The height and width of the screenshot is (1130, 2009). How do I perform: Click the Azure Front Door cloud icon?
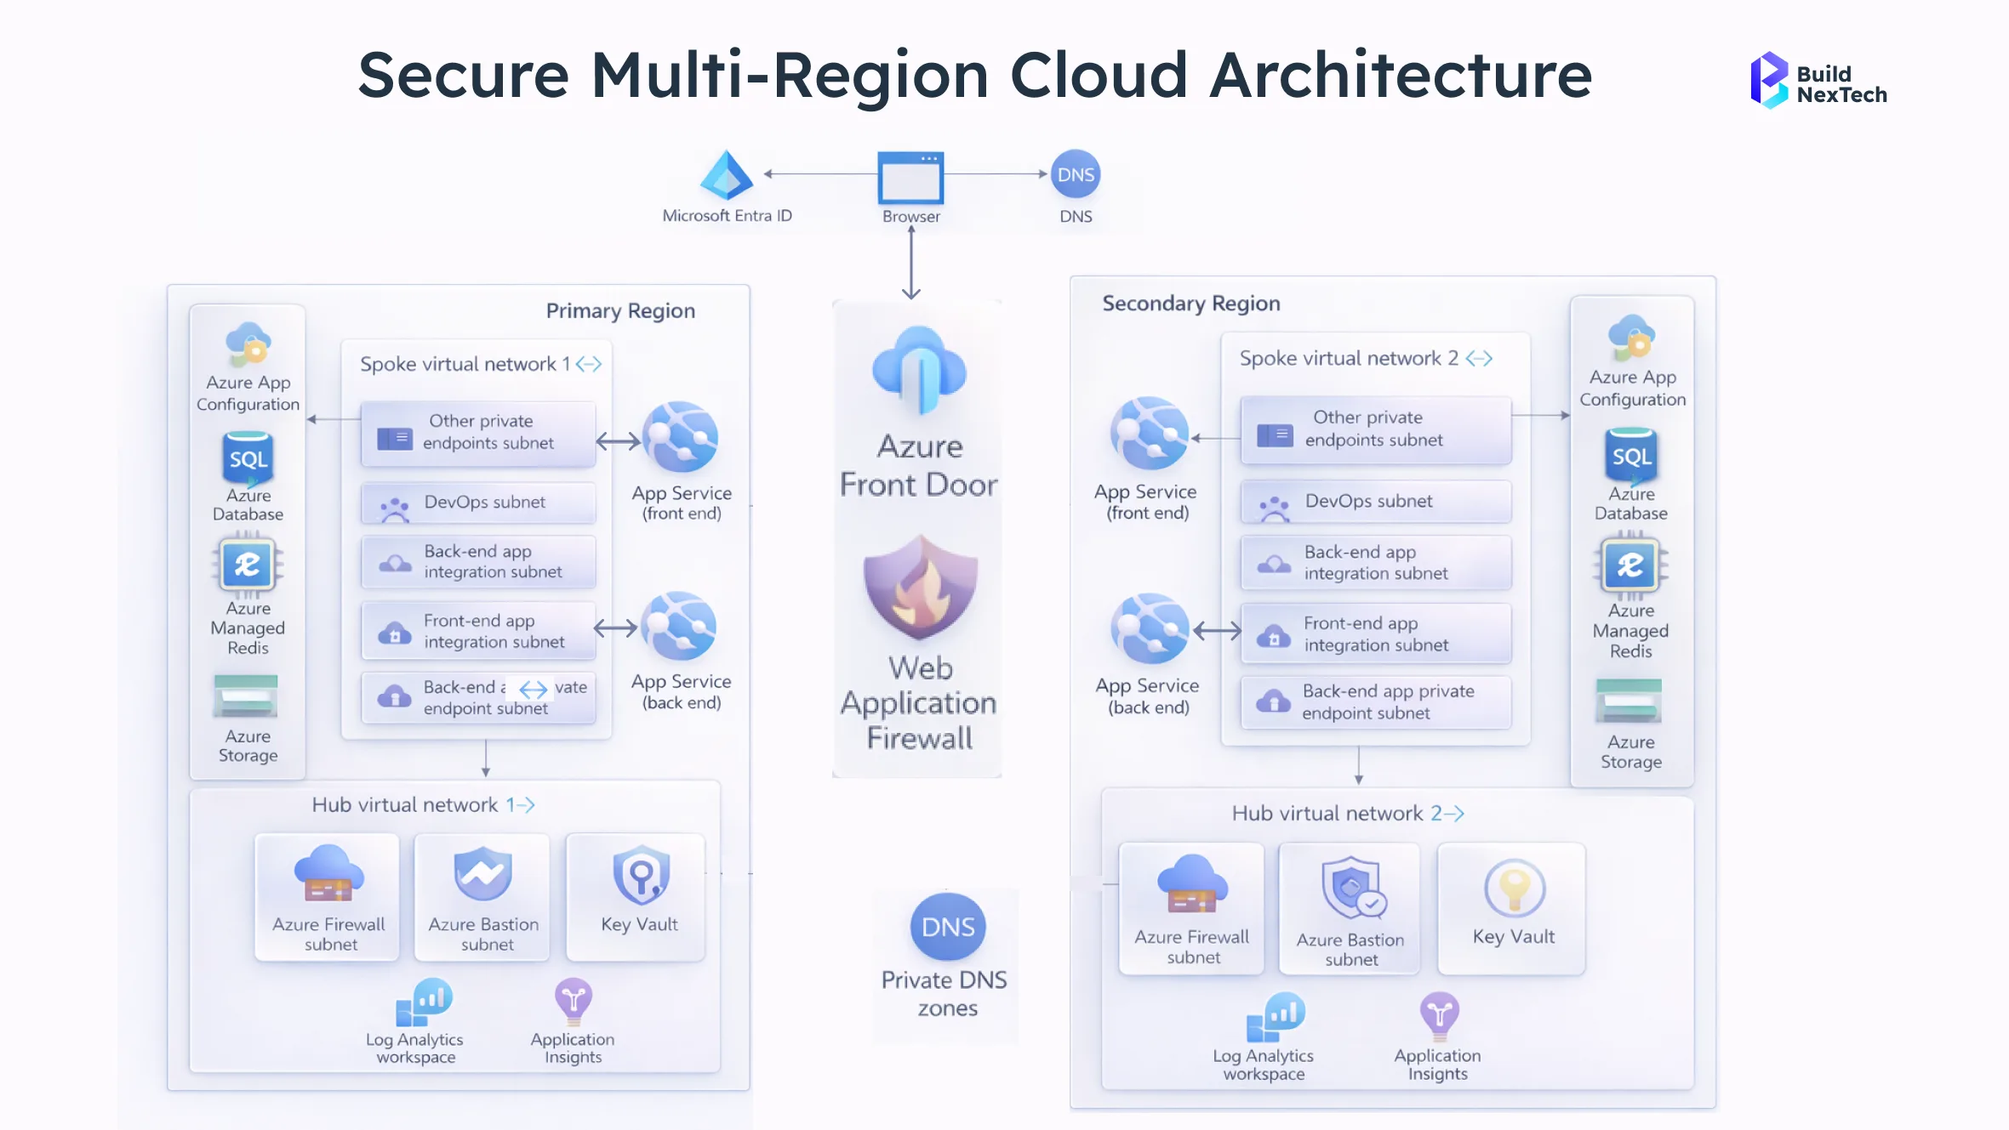[x=919, y=368]
